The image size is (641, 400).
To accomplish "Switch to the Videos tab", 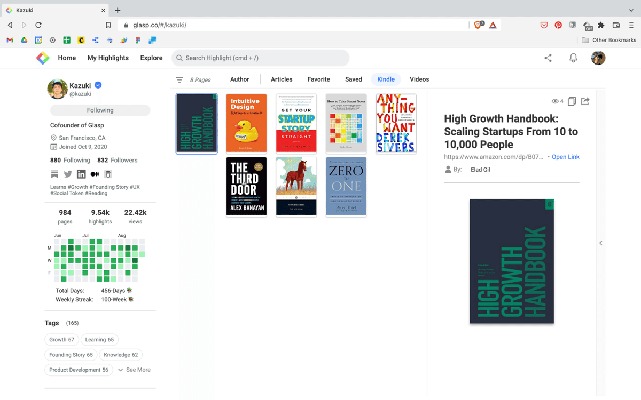I will tap(419, 79).
